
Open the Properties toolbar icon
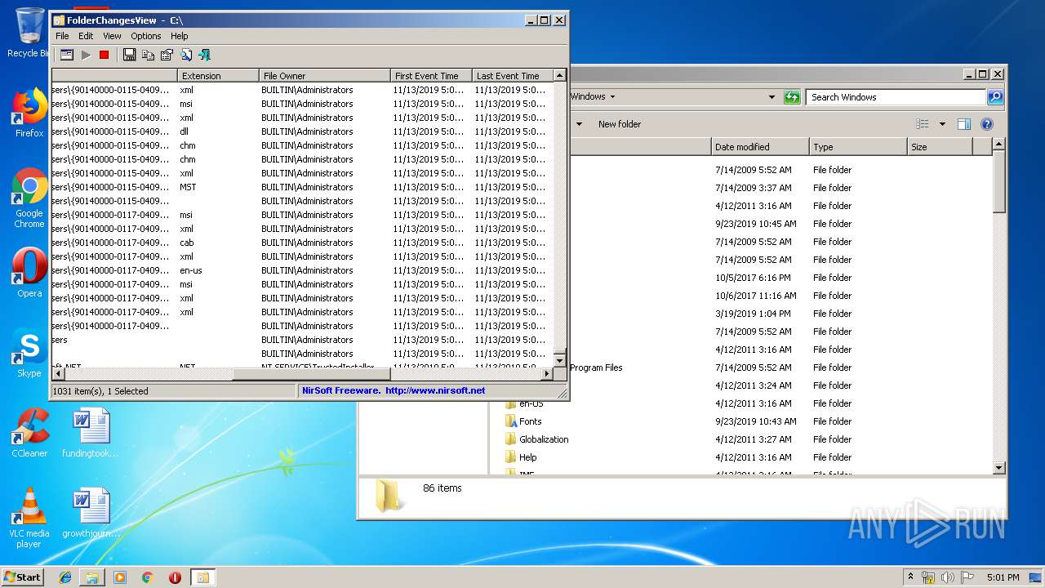pyautogui.click(x=167, y=55)
